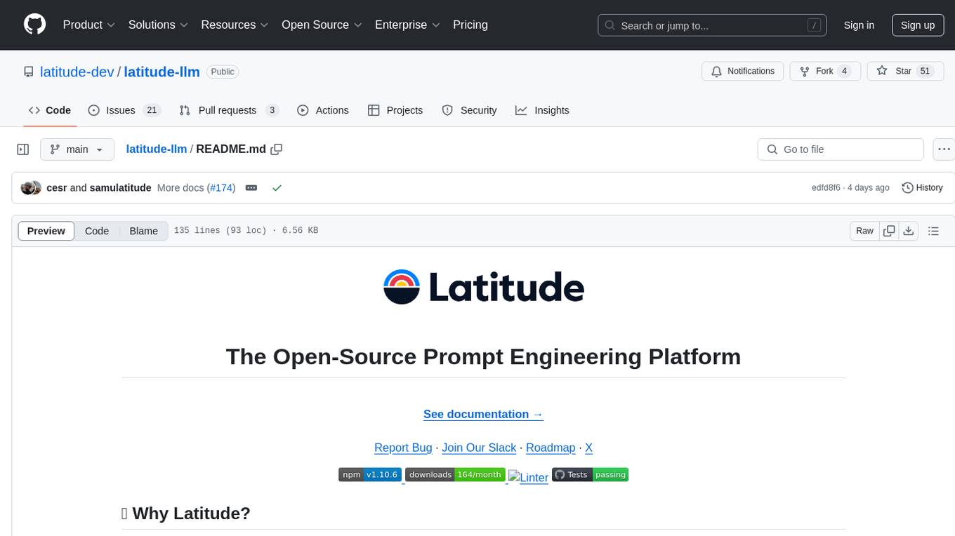Expand the file tree side panel
Image resolution: width=955 pixels, height=536 pixels.
coord(23,149)
